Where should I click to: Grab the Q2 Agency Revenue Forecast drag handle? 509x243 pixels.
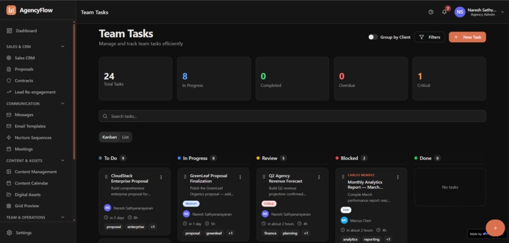[x=264, y=176]
